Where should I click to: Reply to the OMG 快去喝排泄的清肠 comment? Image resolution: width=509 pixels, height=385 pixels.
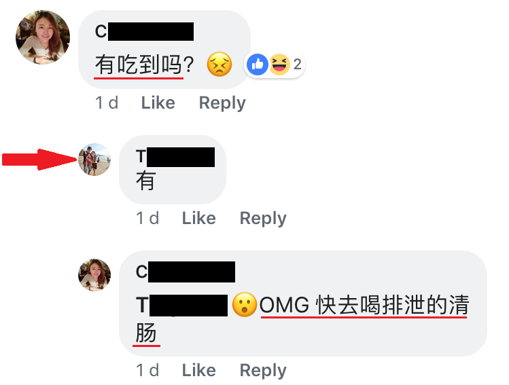(263, 370)
